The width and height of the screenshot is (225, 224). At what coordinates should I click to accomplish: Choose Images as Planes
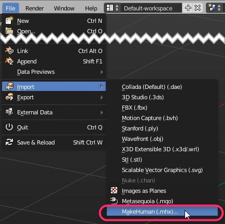[x=162, y=191]
